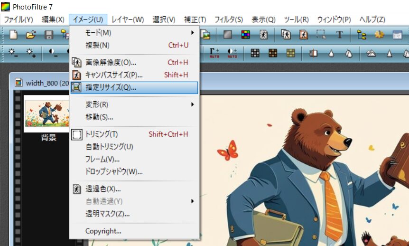Image resolution: width=409 pixels, height=246 pixels.
Task: Click the 背景 layer label
Action: 48,138
